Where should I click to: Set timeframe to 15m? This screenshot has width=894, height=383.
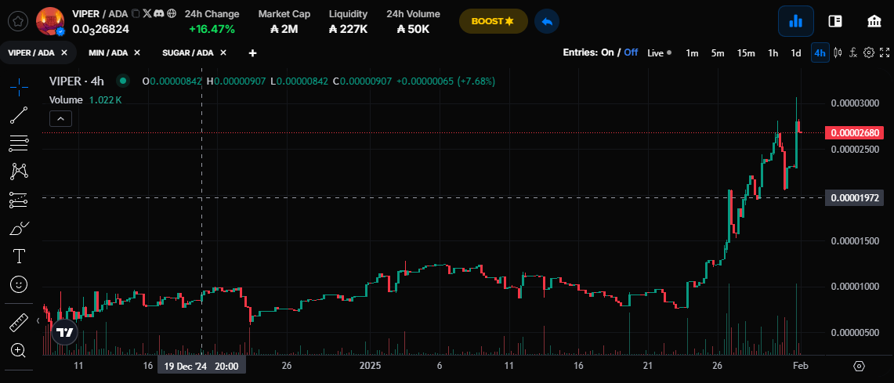(746, 53)
